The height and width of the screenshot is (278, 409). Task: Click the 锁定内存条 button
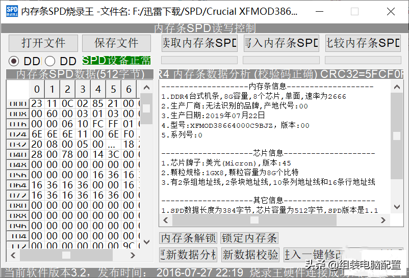[x=249, y=238]
